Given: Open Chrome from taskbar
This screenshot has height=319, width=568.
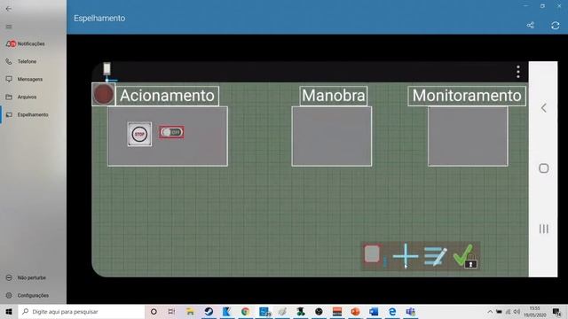Looking at the screenshot, I should click(x=245, y=311).
